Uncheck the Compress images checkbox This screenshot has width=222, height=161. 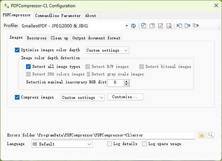17,97
